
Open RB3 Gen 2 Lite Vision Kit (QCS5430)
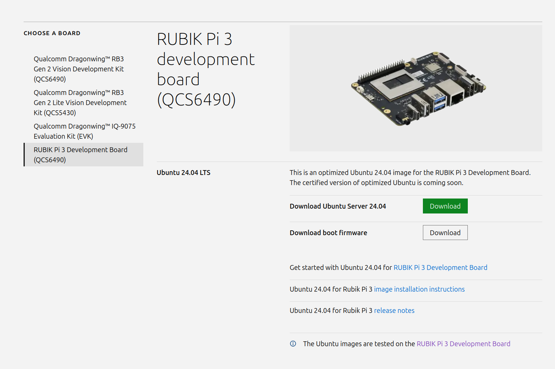[x=80, y=102]
